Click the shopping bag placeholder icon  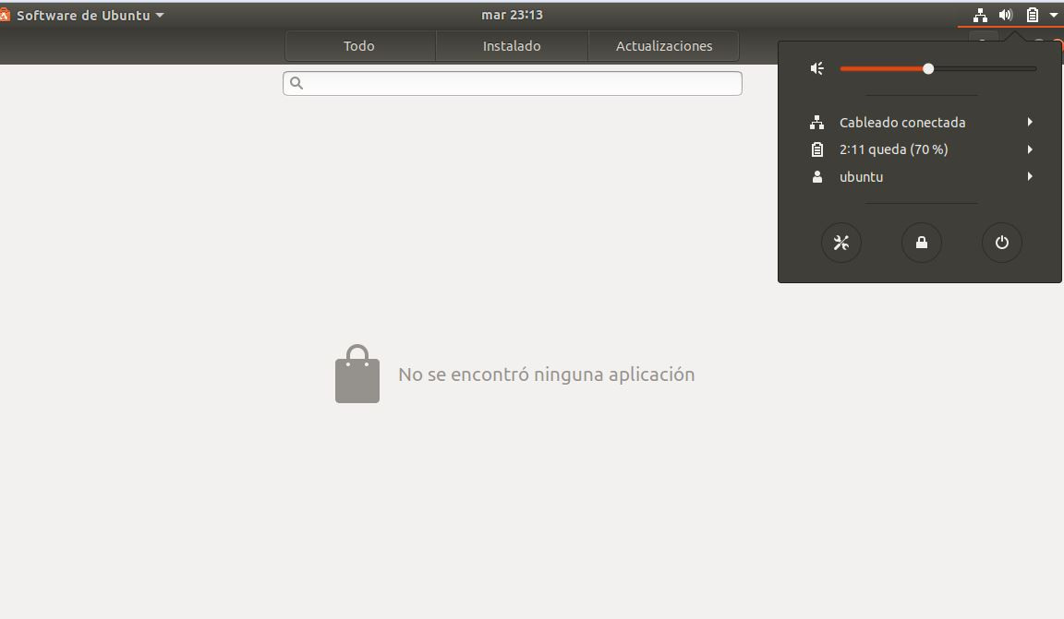357,375
